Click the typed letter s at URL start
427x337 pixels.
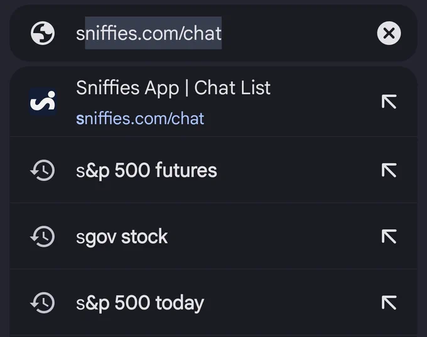pos(80,34)
